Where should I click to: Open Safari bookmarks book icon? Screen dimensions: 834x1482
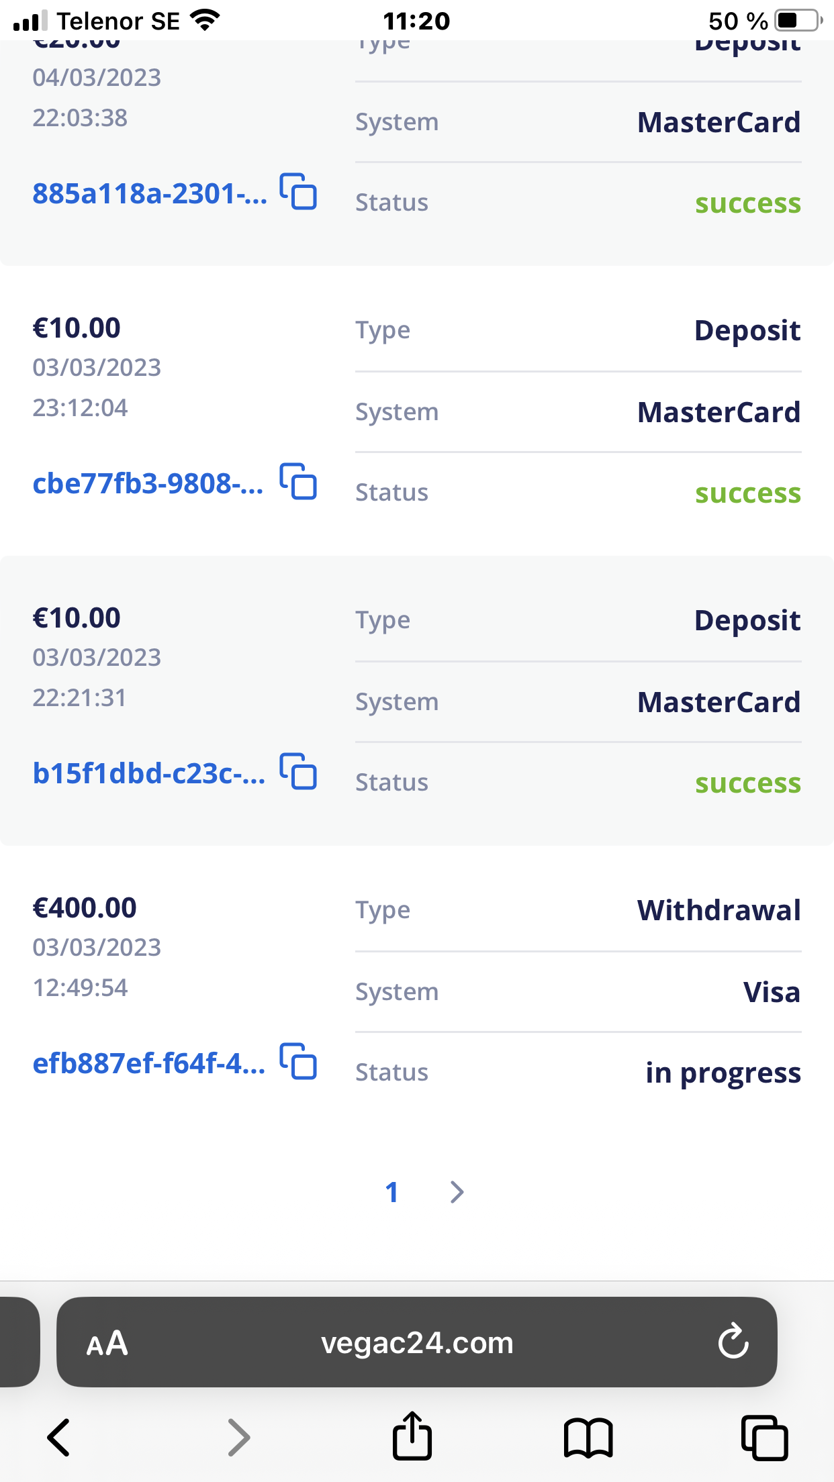coord(588,1438)
